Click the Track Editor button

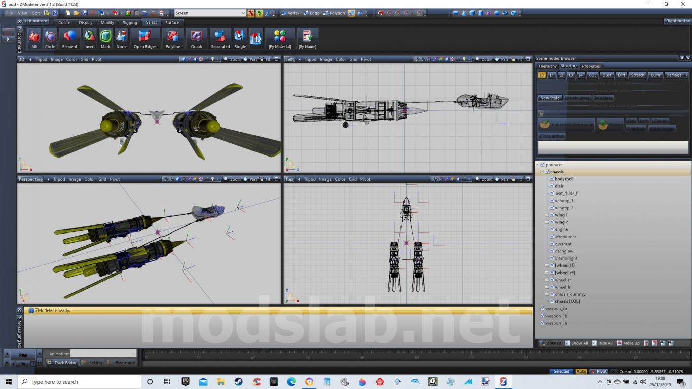[x=62, y=363]
